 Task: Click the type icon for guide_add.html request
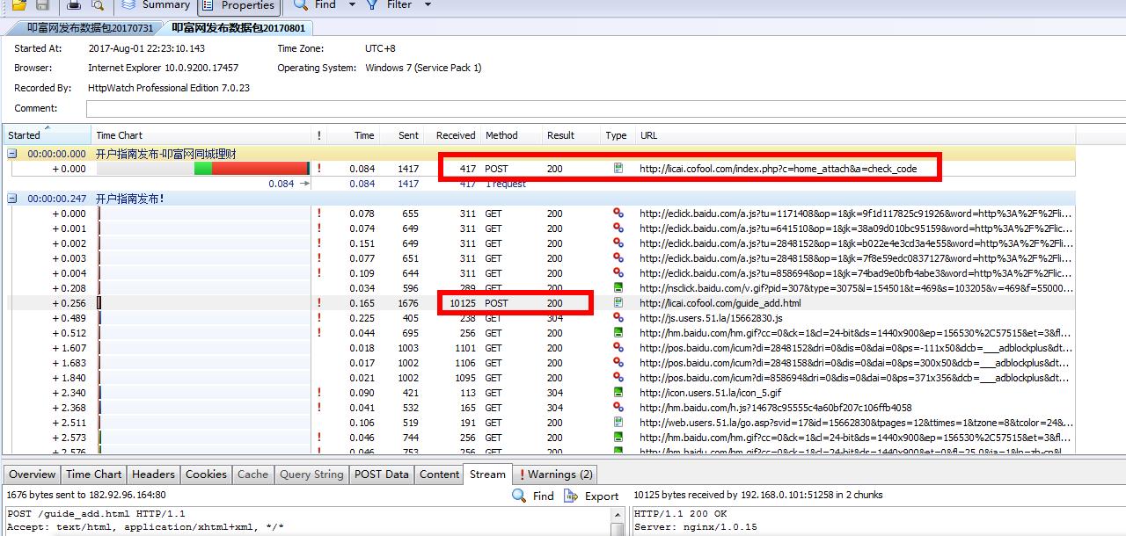(618, 303)
